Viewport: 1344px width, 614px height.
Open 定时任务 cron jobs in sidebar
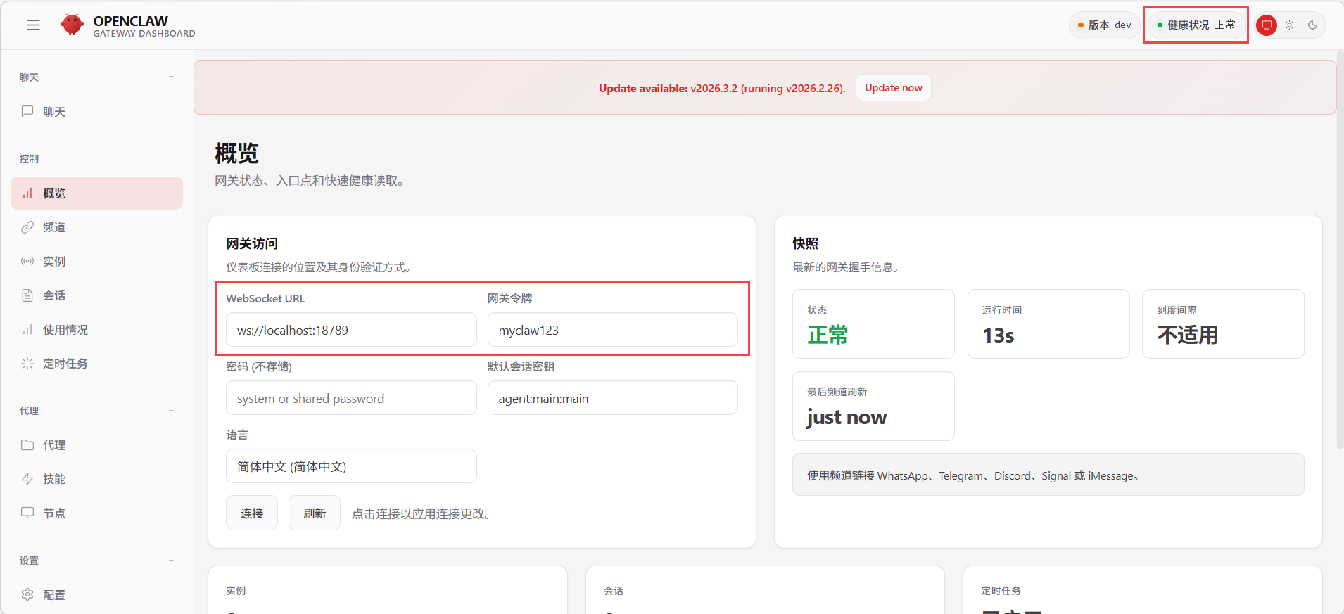pyautogui.click(x=96, y=364)
